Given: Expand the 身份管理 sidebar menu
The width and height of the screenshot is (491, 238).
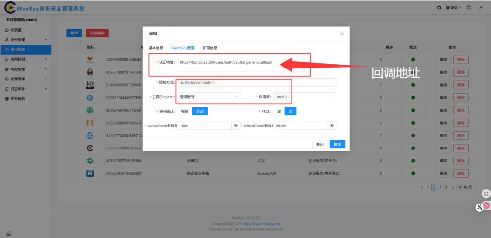Looking at the screenshot, I should pos(25,40).
